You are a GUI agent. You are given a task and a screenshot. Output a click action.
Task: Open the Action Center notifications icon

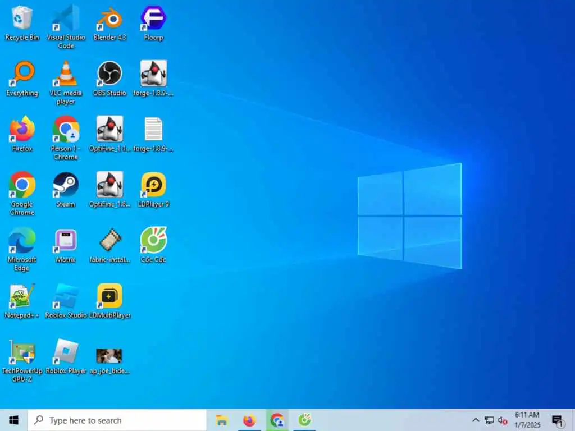[558, 421]
